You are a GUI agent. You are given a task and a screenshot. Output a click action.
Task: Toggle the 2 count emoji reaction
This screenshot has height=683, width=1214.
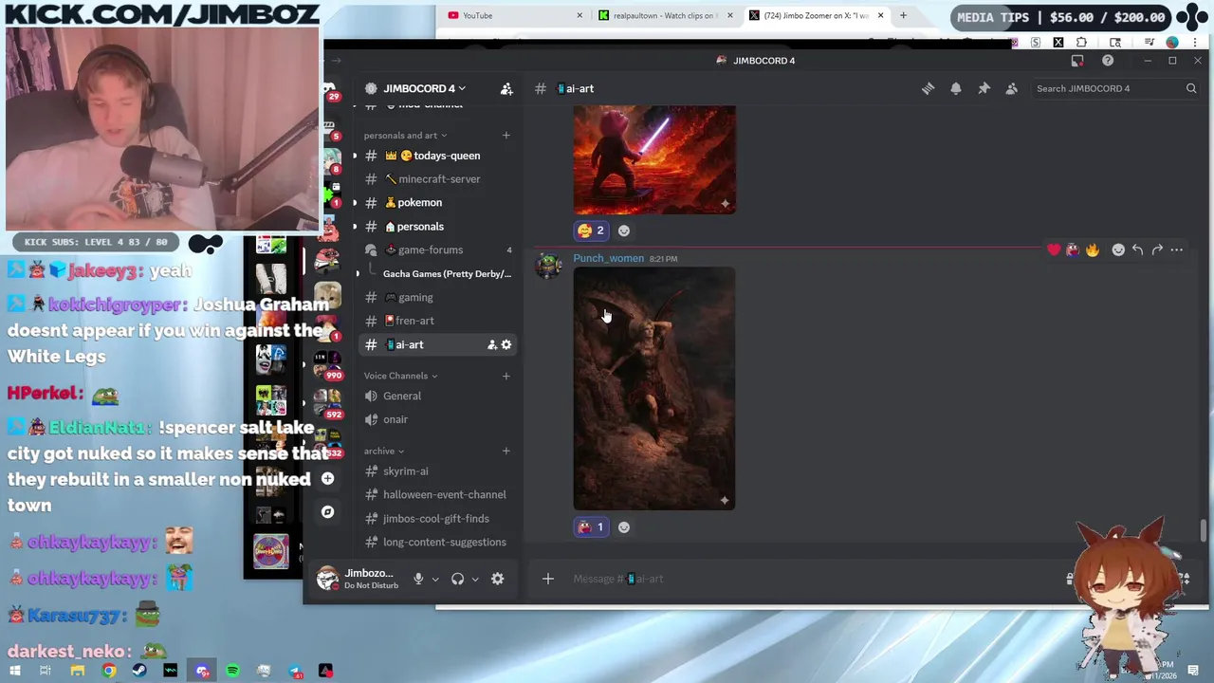pyautogui.click(x=590, y=231)
